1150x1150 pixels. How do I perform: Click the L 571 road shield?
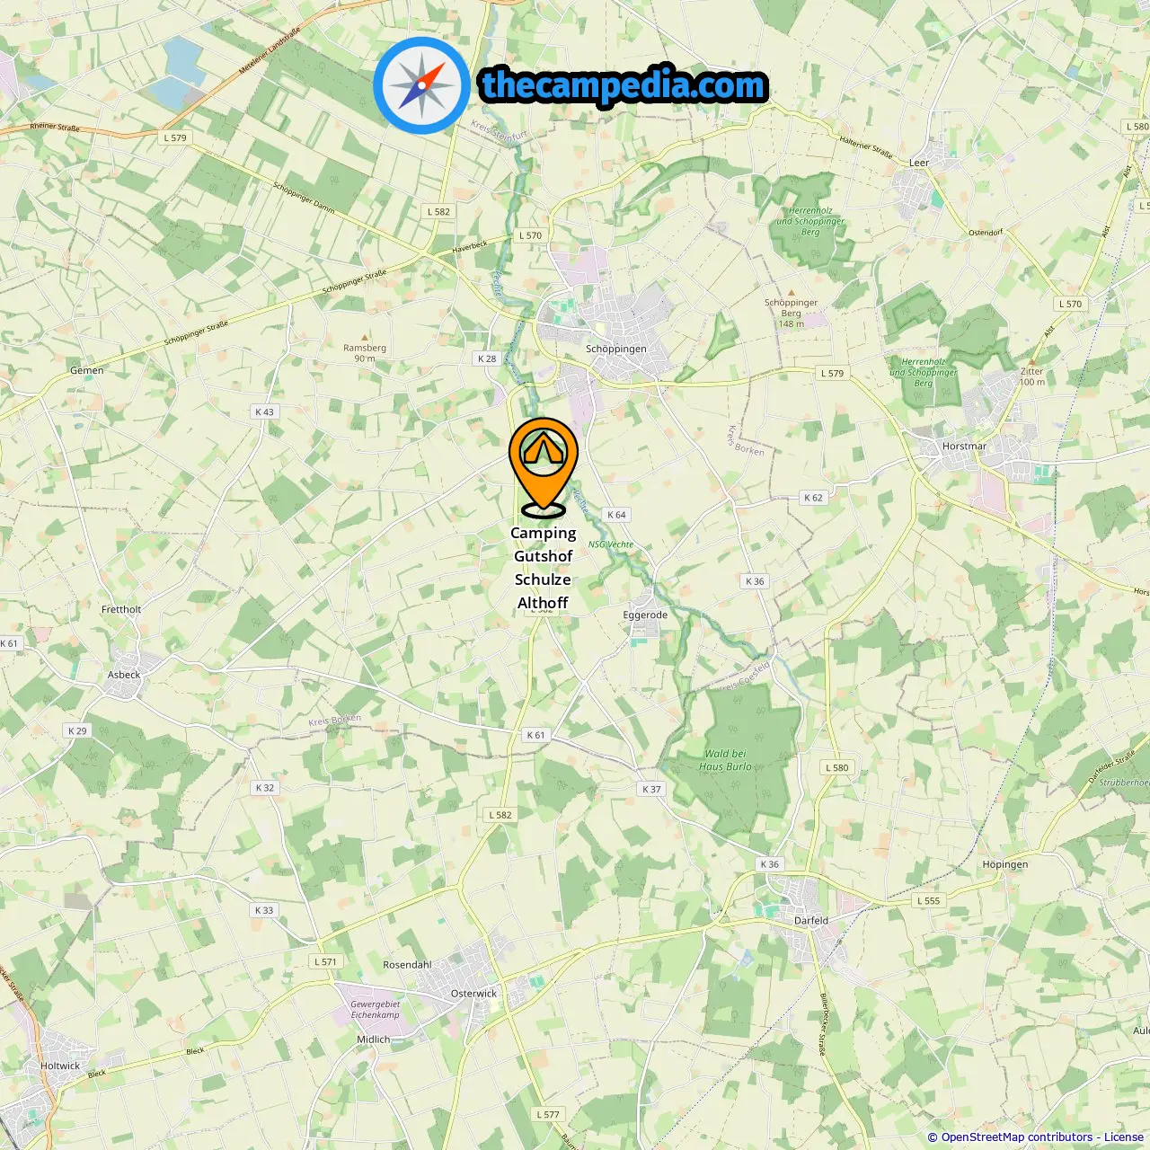pyautogui.click(x=325, y=961)
